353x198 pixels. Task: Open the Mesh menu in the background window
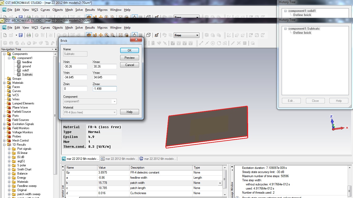point(69,10)
